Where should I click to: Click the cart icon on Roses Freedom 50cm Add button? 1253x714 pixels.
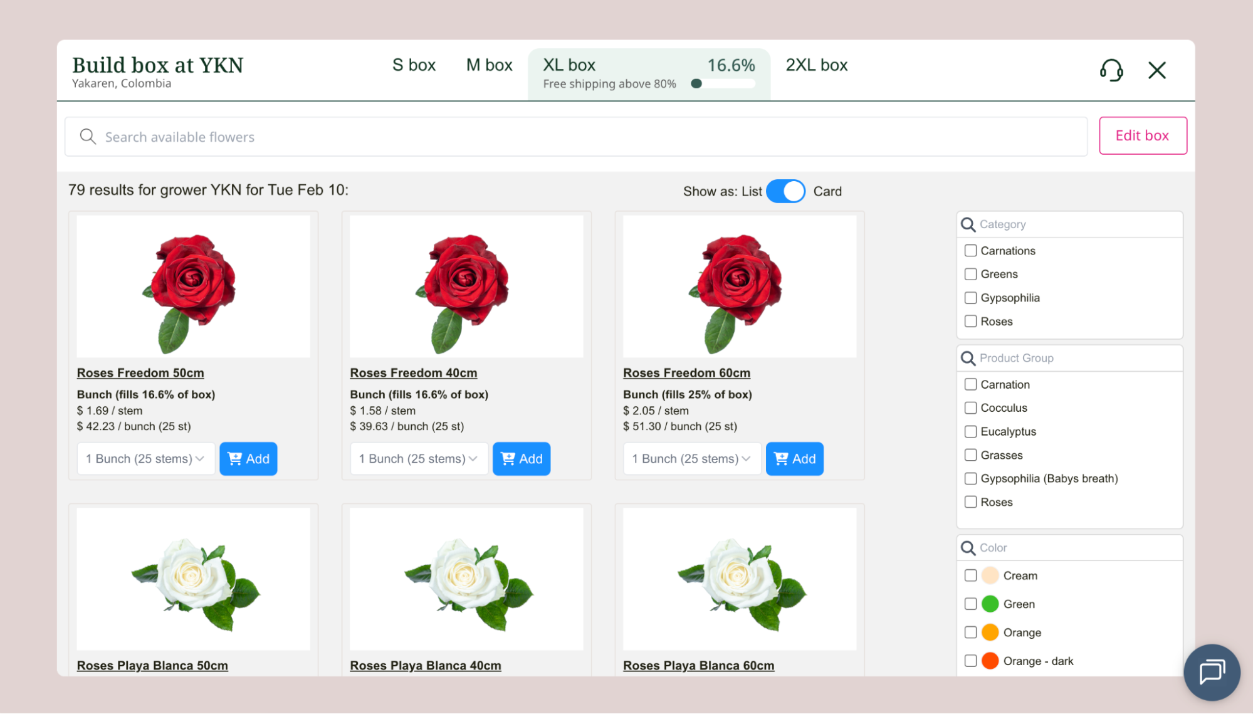(x=234, y=458)
